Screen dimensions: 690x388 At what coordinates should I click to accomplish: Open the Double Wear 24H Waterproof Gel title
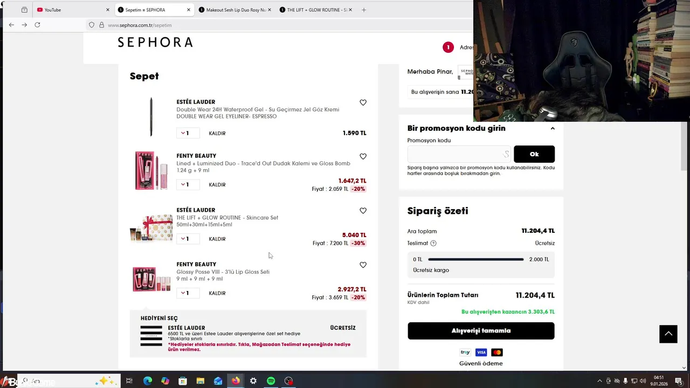258,113
